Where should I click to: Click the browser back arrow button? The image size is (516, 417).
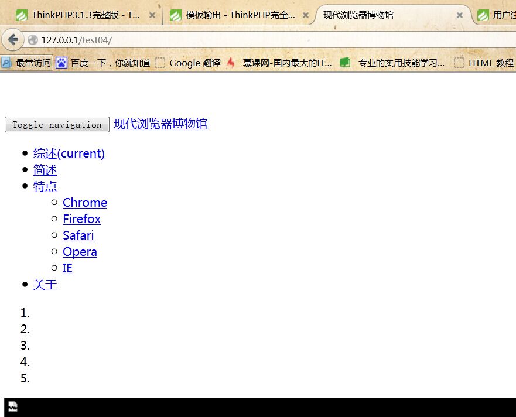click(12, 40)
